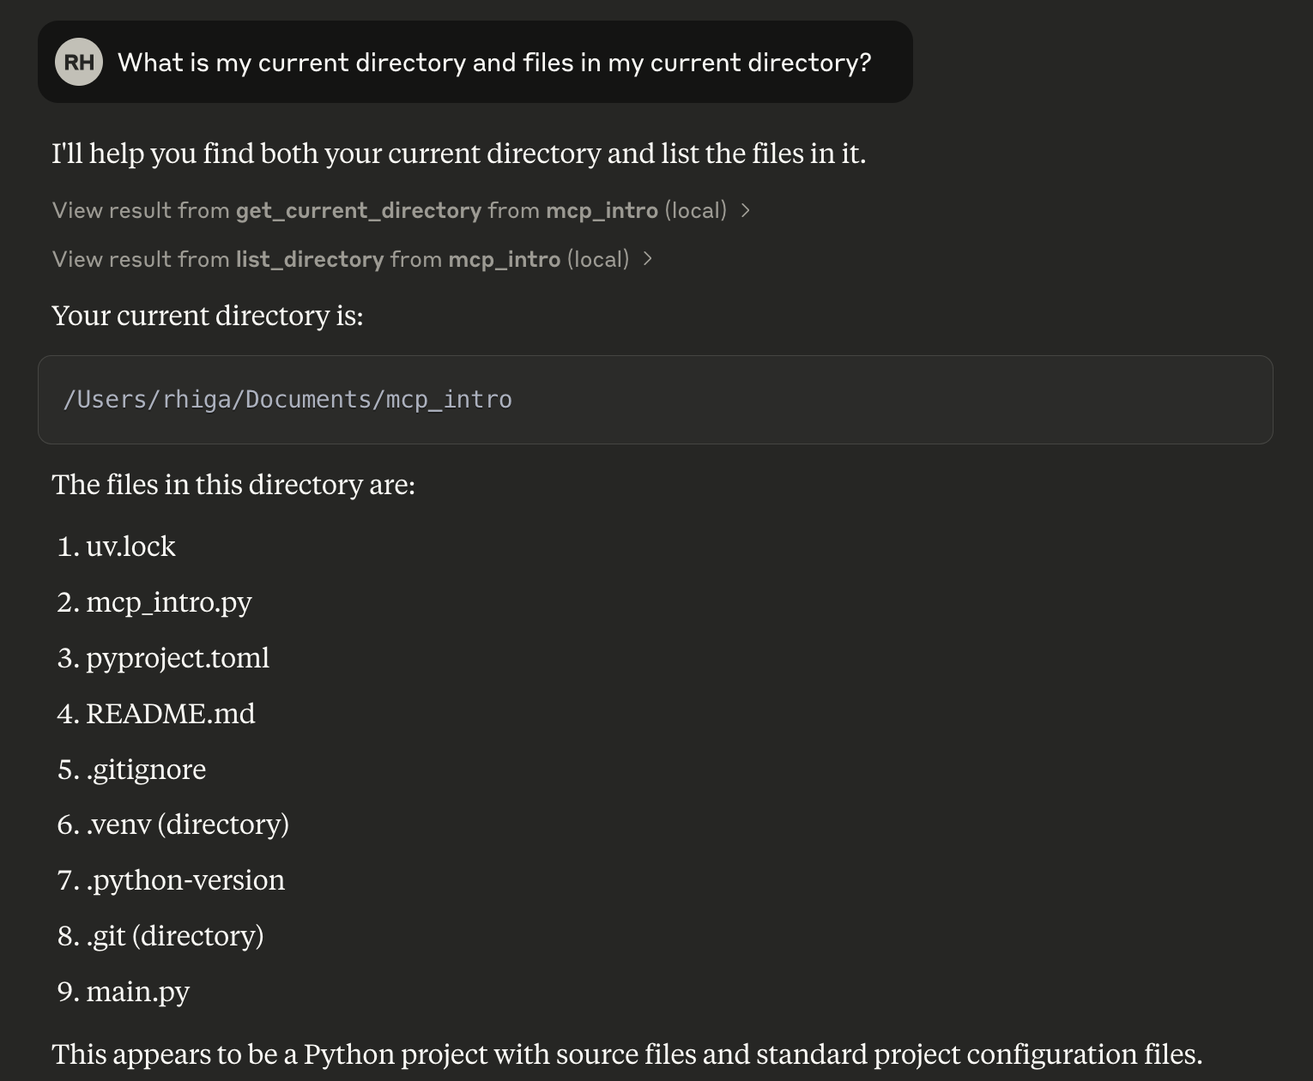The image size is (1313, 1081).
Task: Expand the list_directory result chevron
Action: 648,259
